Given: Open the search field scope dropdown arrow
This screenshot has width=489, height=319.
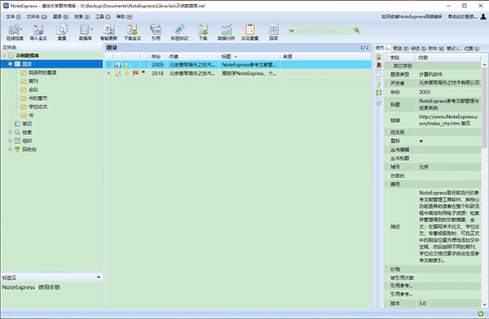Looking at the screenshot, I should (x=292, y=31).
